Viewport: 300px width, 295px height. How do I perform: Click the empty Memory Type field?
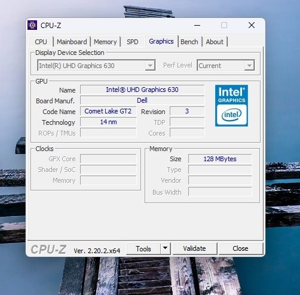[220, 170]
